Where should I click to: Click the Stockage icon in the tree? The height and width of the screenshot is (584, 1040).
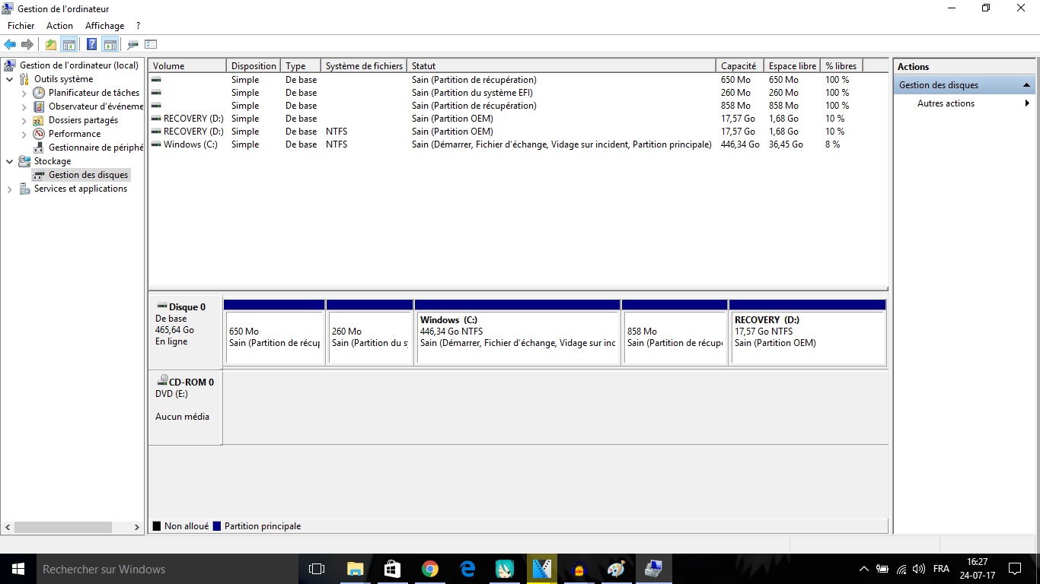click(x=24, y=161)
